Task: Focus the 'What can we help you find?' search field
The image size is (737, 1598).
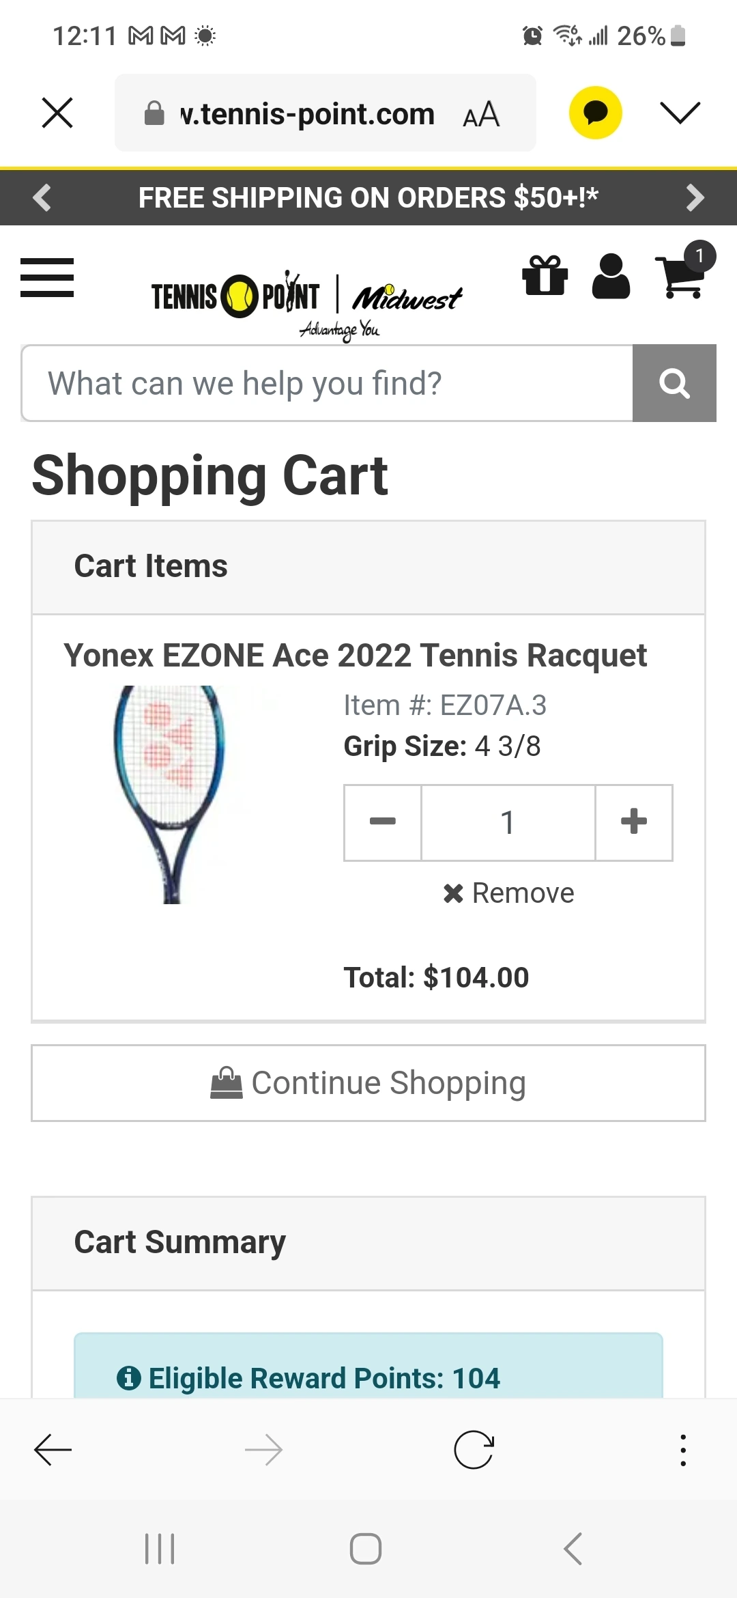Action: [328, 383]
